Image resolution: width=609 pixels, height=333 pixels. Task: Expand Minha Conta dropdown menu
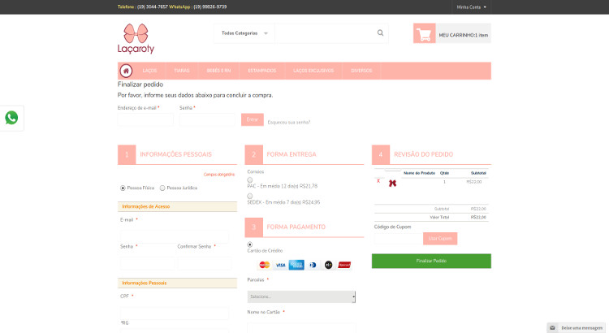[471, 7]
